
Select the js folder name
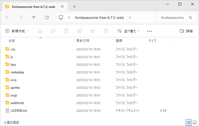[12, 57]
